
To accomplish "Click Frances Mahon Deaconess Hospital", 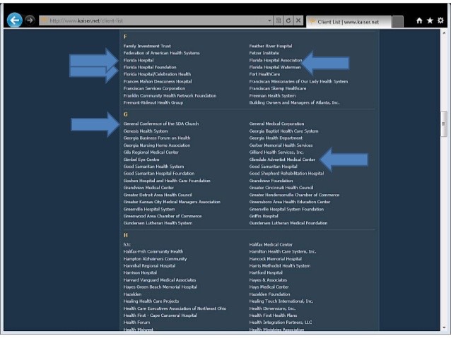I will pos(158,82).
